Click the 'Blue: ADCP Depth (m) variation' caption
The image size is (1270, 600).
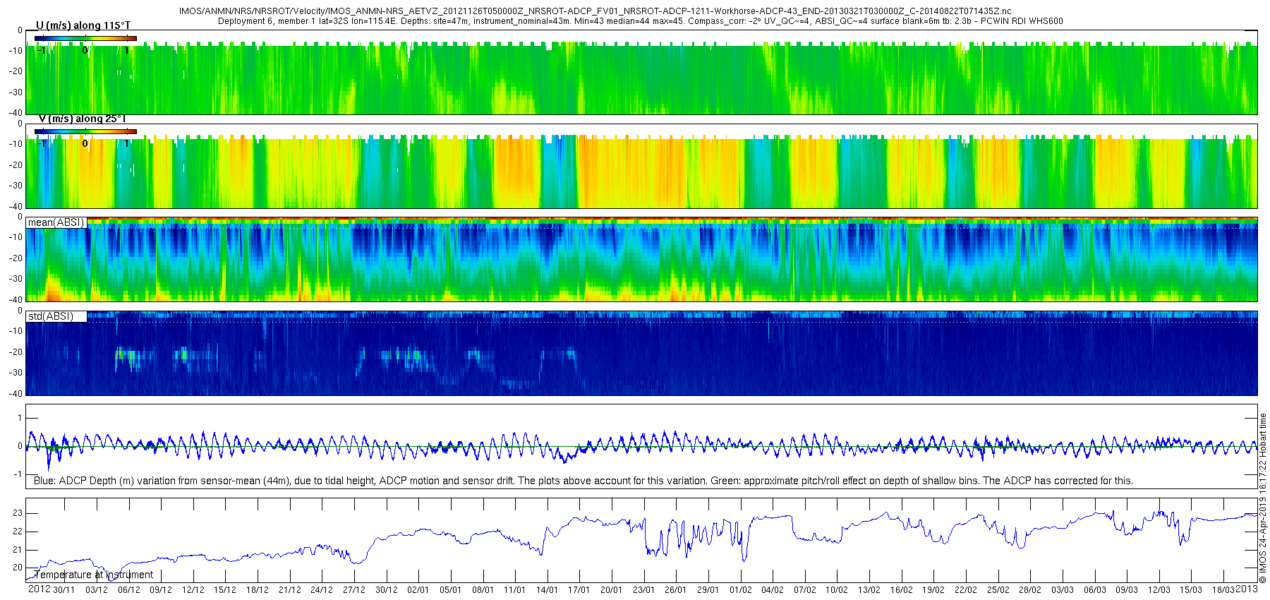click(583, 481)
